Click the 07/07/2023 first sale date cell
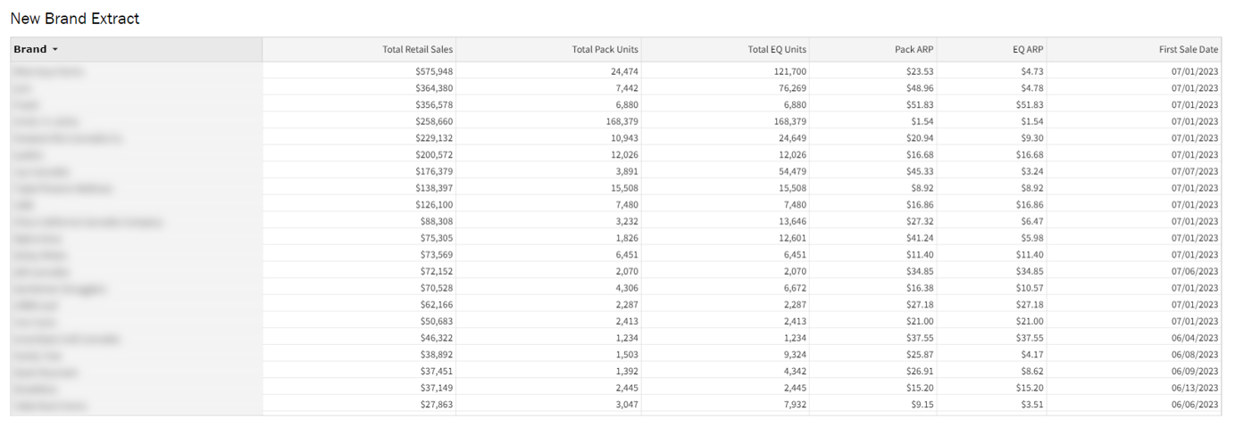 click(1194, 171)
